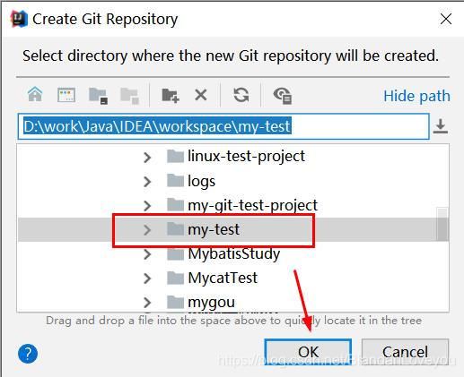Delete the selected folder with X icon
The height and width of the screenshot is (377, 464).
(x=201, y=96)
